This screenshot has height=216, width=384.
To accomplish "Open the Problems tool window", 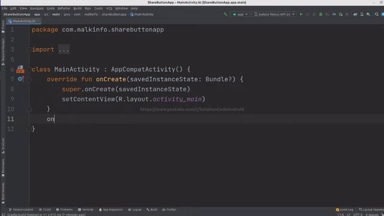I will coord(64,209).
